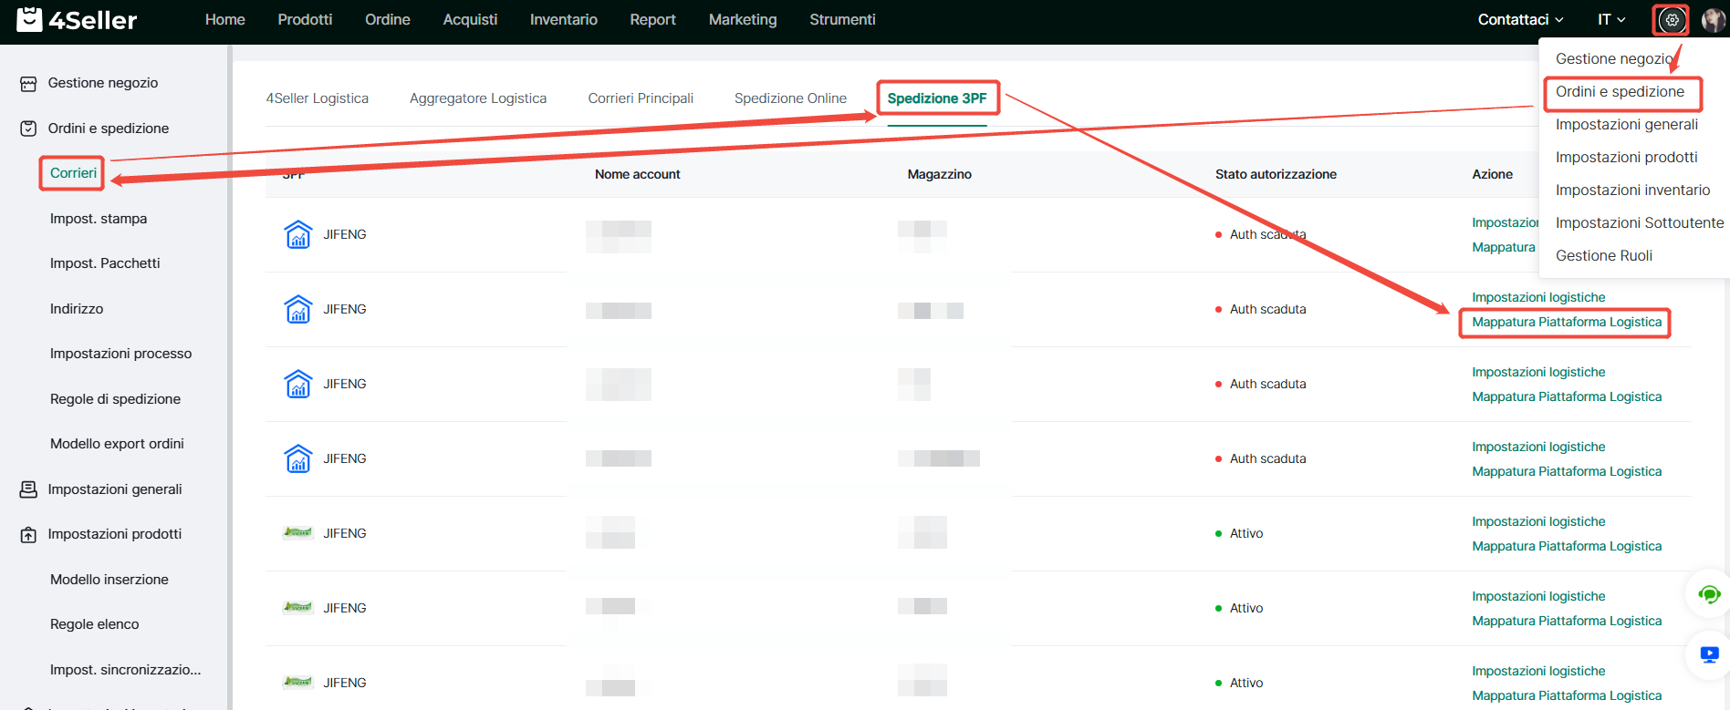This screenshot has width=1730, height=710.
Task: Click the Impostazioni generali sidebar icon
Action: (28, 489)
